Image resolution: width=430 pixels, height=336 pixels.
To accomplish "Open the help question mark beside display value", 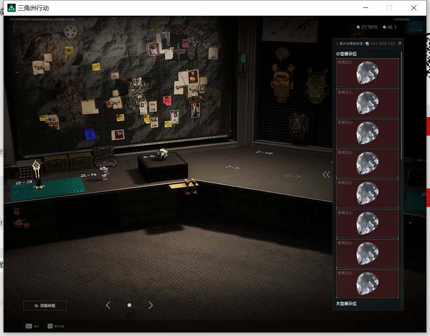I will (x=400, y=44).
